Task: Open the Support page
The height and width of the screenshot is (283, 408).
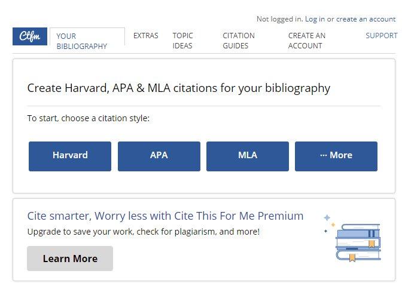Action: coord(382,36)
